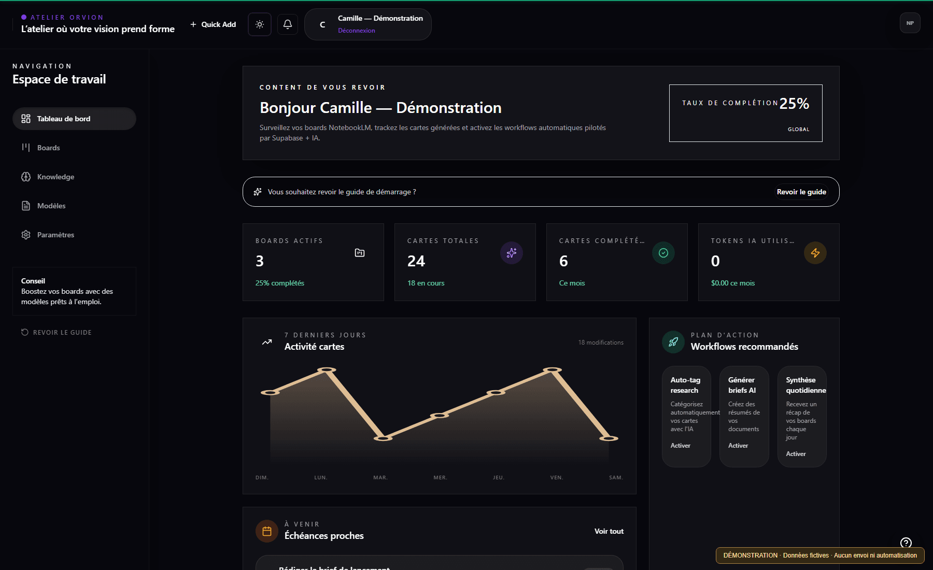
Task: Toggle the light/dark theme sun icon
Action: 260,24
